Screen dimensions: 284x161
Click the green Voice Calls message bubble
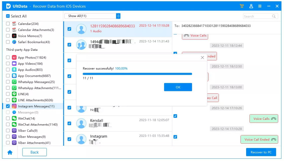264,119
